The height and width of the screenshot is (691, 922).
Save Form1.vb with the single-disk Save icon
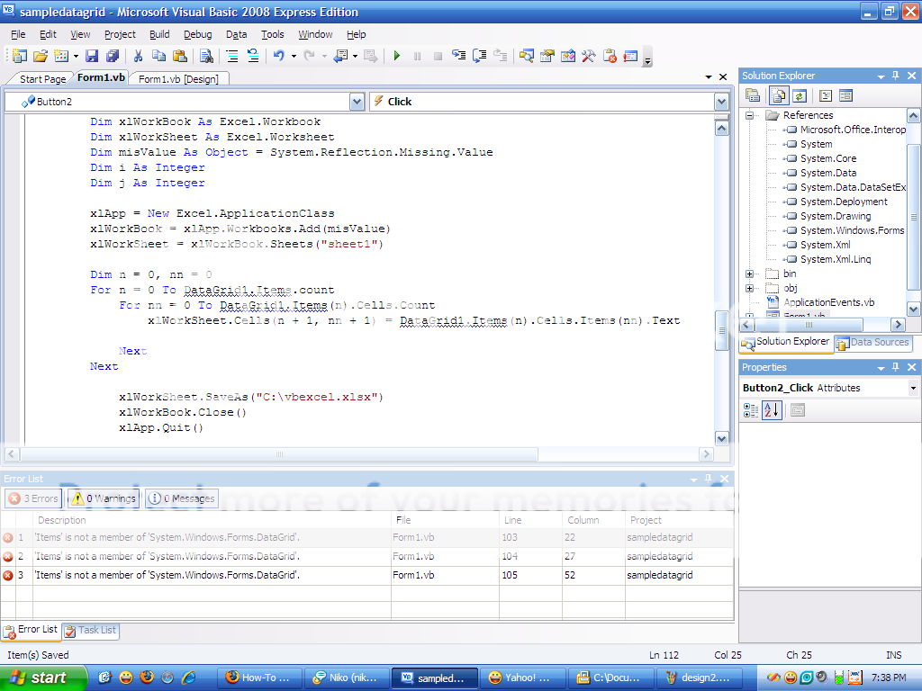coord(92,56)
